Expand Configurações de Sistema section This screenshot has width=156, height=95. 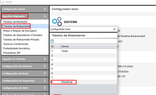tap(25, 66)
